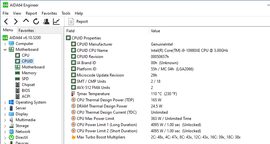Viewport: 270px width, 144px height.
Task: Select the AVX-512 FMA Units row
Action: click(93, 88)
